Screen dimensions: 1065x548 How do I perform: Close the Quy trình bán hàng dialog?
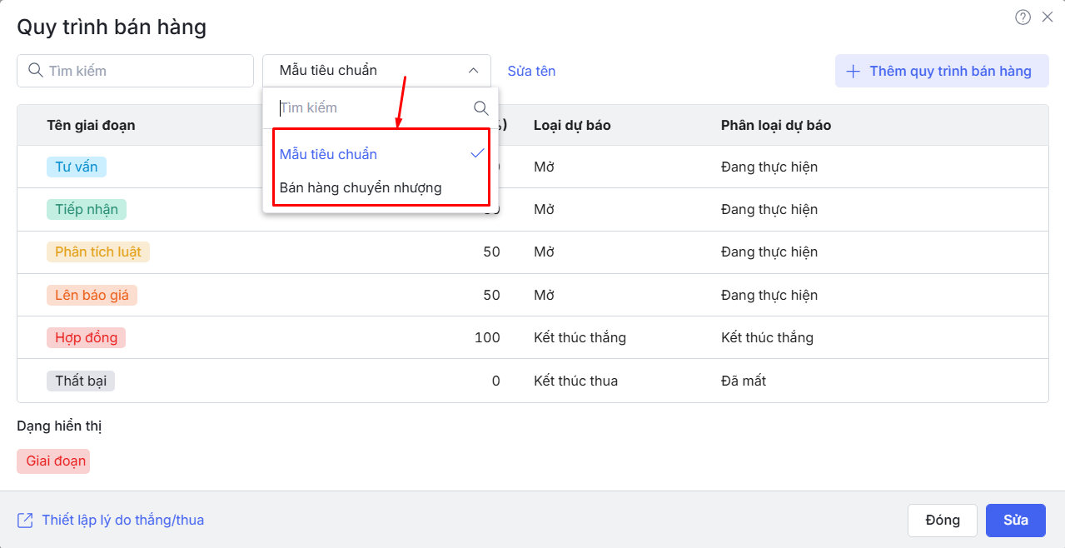(1048, 17)
